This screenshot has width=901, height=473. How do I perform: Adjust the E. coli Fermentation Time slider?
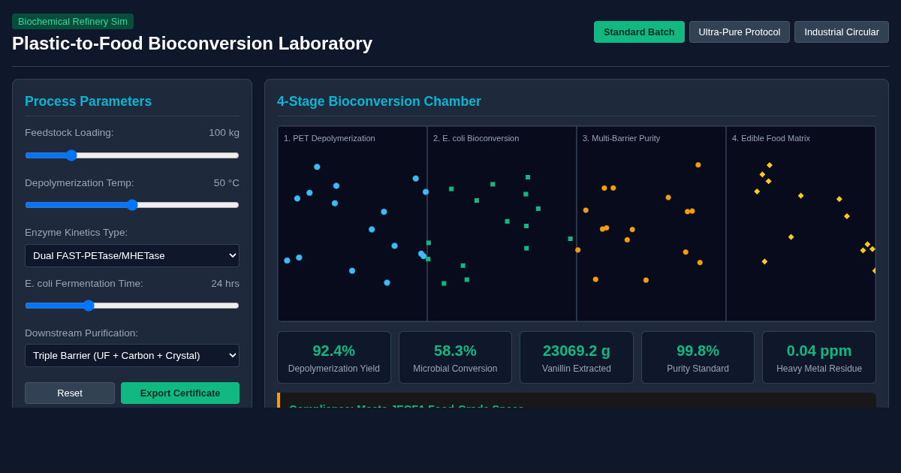pos(132,306)
